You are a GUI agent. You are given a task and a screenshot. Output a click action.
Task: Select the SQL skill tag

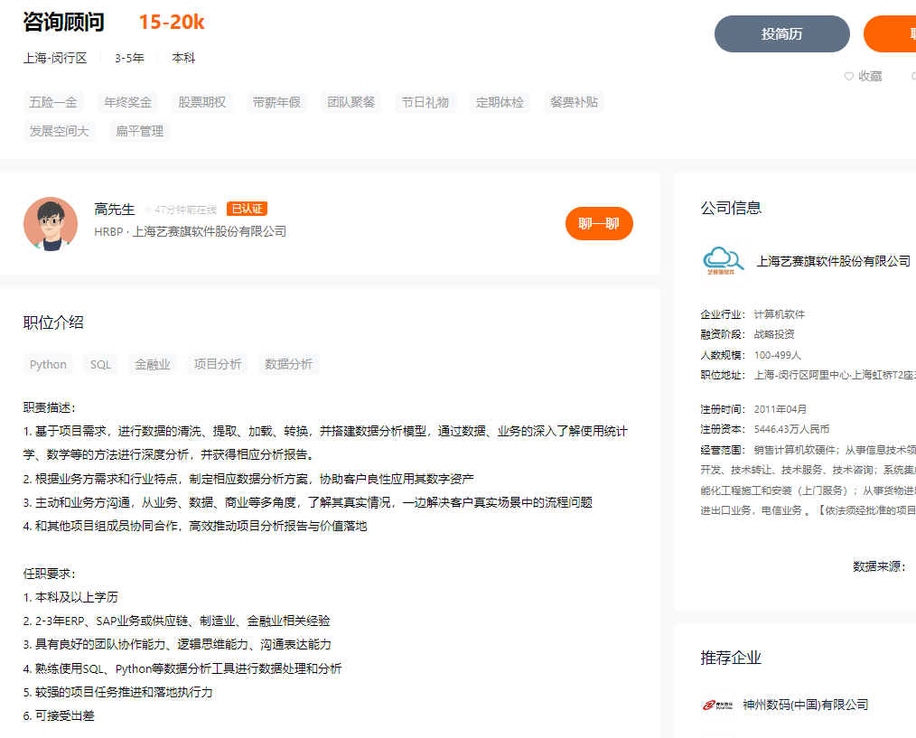[100, 364]
